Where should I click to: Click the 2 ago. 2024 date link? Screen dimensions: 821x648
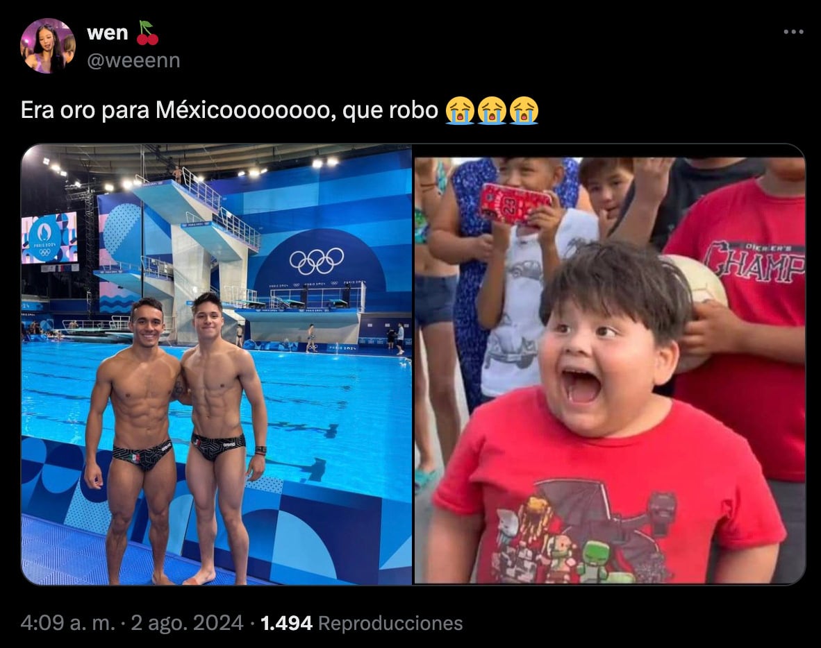(x=187, y=623)
